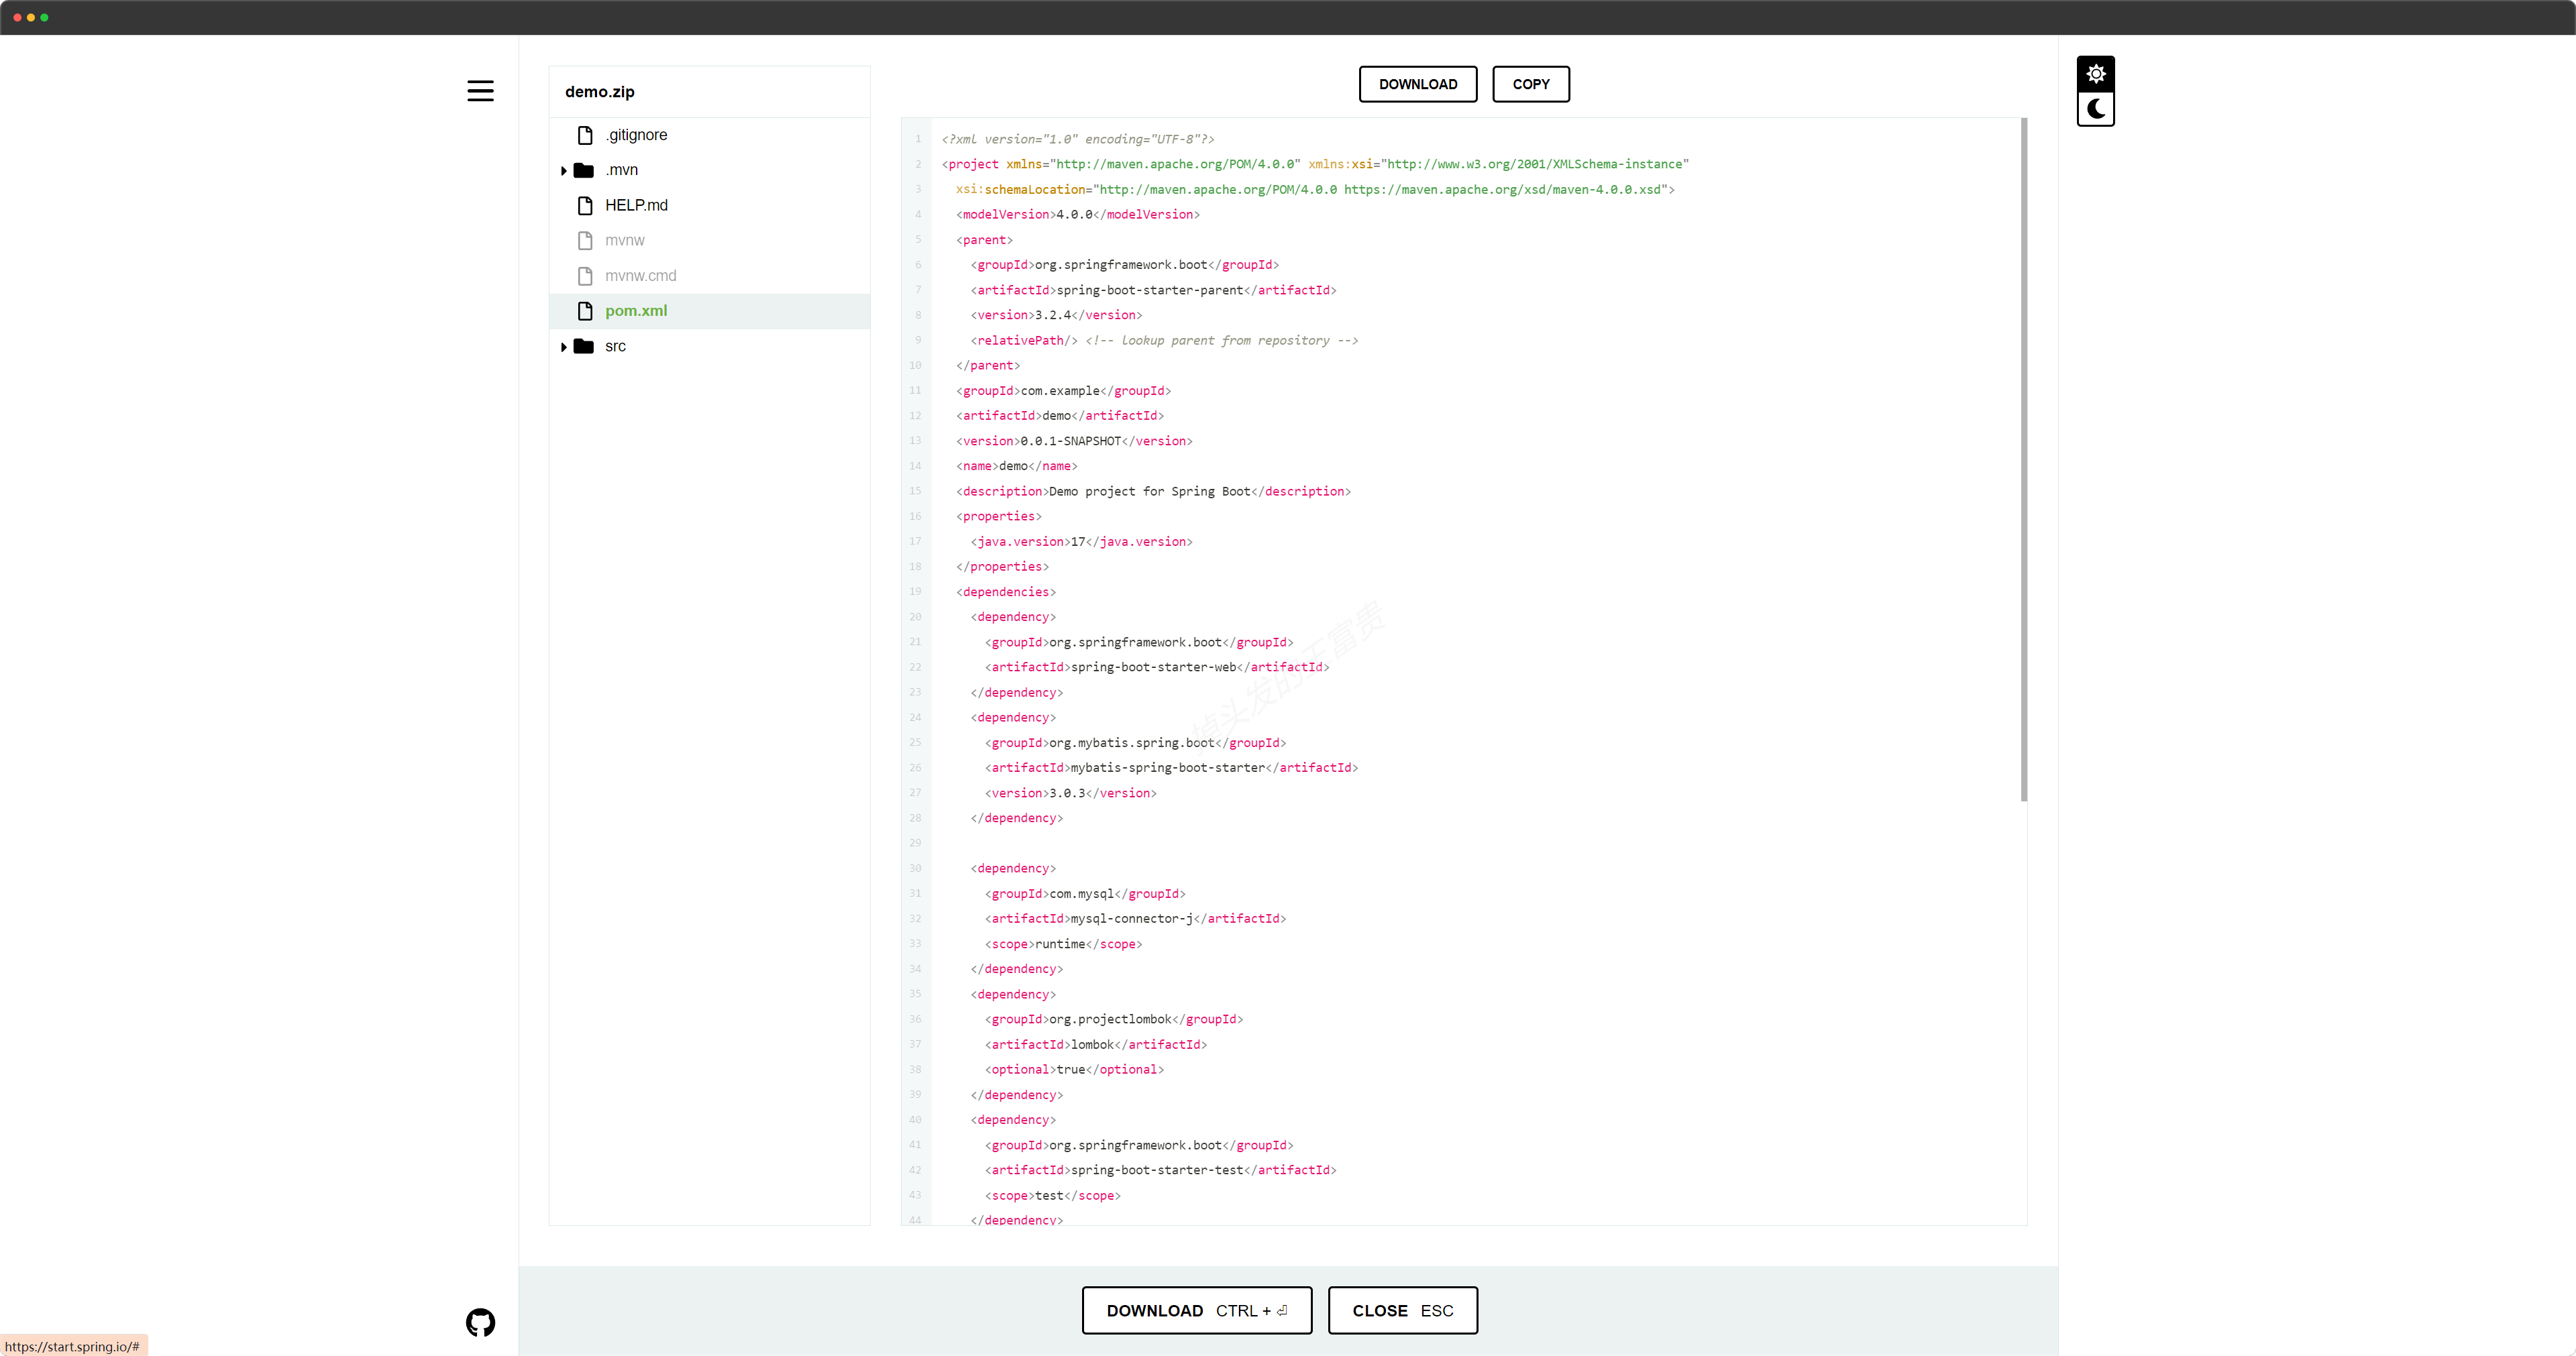The width and height of the screenshot is (2576, 1356).
Task: Open the hamburger menu icon
Action: pos(480,91)
